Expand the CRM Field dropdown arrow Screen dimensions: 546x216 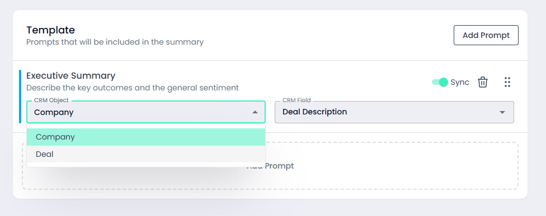[502, 112]
